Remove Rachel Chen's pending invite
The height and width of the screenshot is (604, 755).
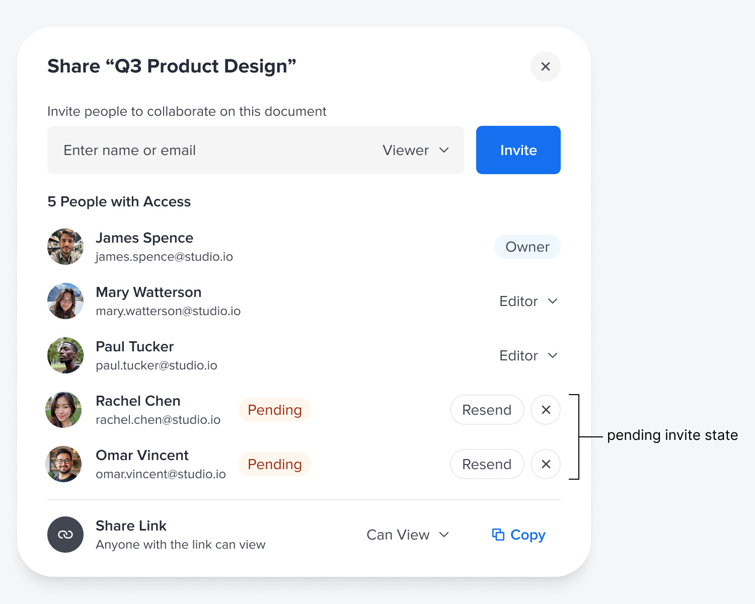coord(546,410)
